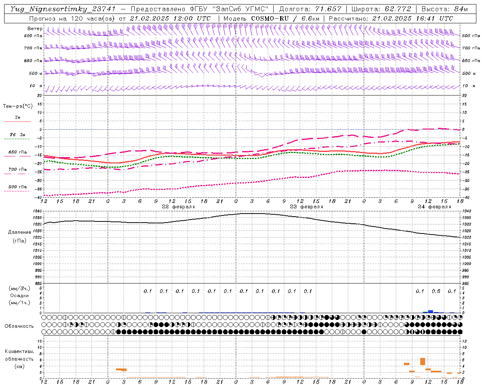Click the '(мм/1ч.)' precipitation unit label
The height and width of the screenshot is (385, 482).
(x=20, y=303)
